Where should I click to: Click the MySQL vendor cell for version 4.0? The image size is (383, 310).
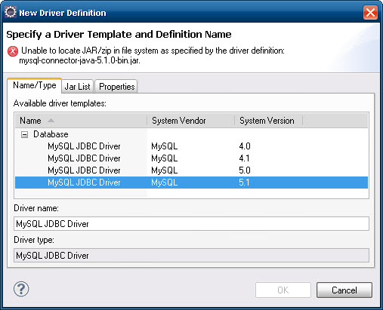pos(165,146)
